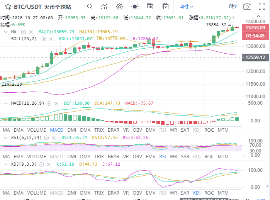Open RSI(6,12,24) settings
The height and width of the screenshot is (200, 270).
point(46,138)
